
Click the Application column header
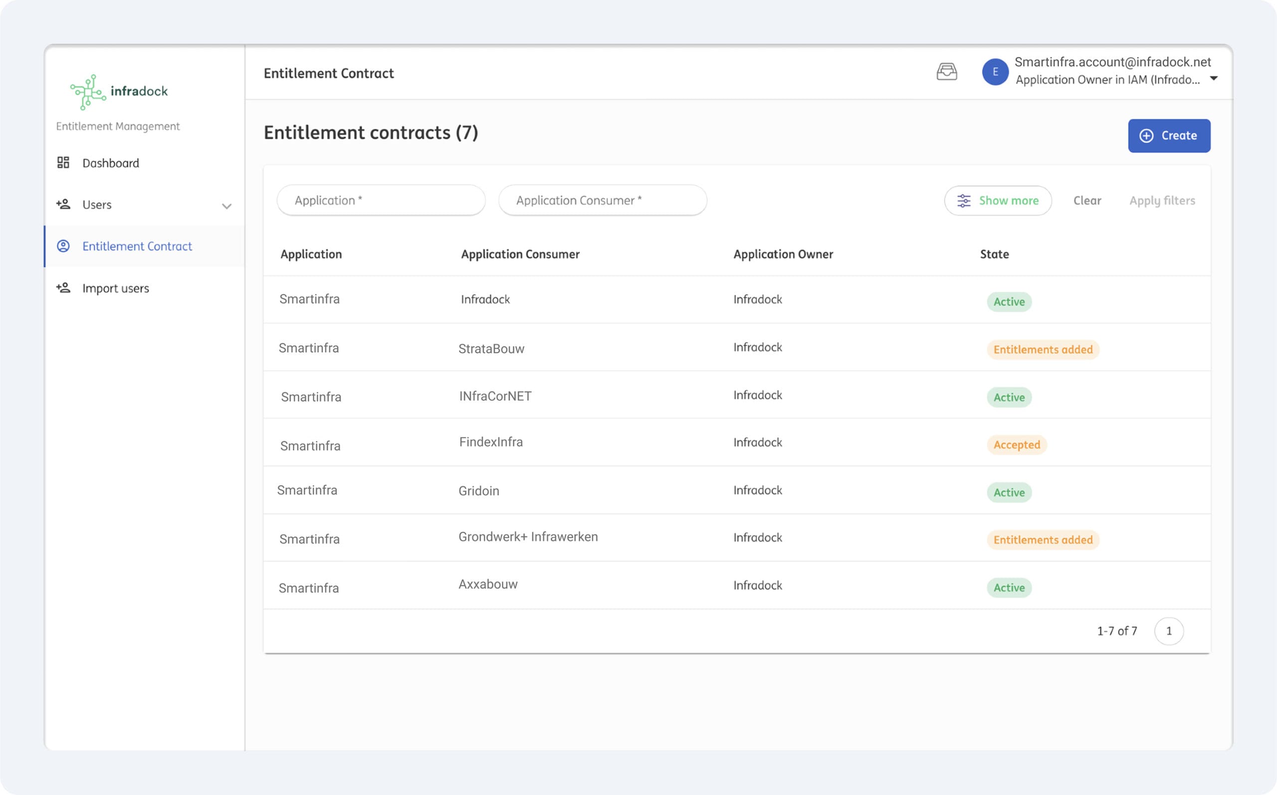[x=311, y=255]
